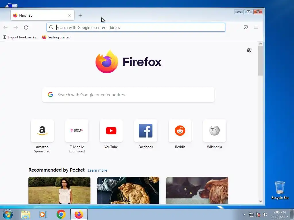This screenshot has height=220, width=294.
Task: Click Google logo in page search box
Action: point(51,95)
